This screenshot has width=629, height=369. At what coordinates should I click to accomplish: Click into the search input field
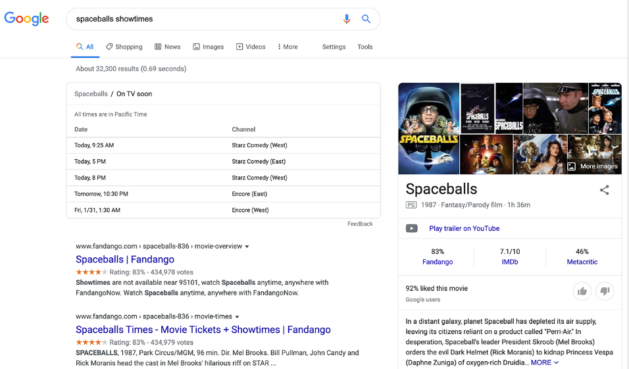coord(204,19)
